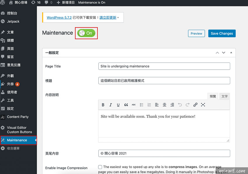Insert a numbered list
Screen dimensions: 248x174
(x=149, y=105)
